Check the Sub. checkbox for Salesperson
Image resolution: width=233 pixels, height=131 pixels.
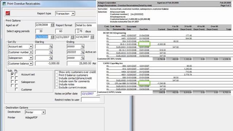click(12, 82)
